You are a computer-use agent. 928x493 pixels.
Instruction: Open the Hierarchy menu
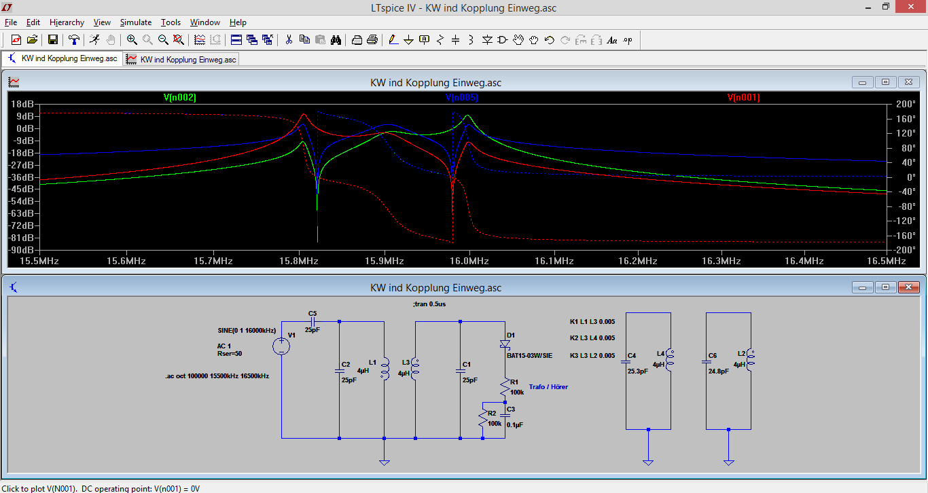click(67, 22)
